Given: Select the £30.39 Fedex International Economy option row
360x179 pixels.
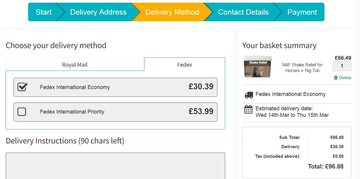Looking at the screenshot, I should coord(115,87).
